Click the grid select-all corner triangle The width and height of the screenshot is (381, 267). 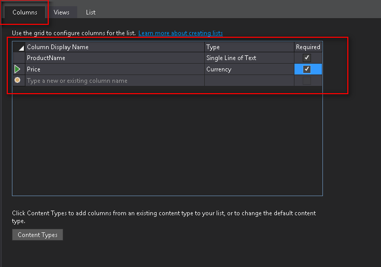pos(19,47)
